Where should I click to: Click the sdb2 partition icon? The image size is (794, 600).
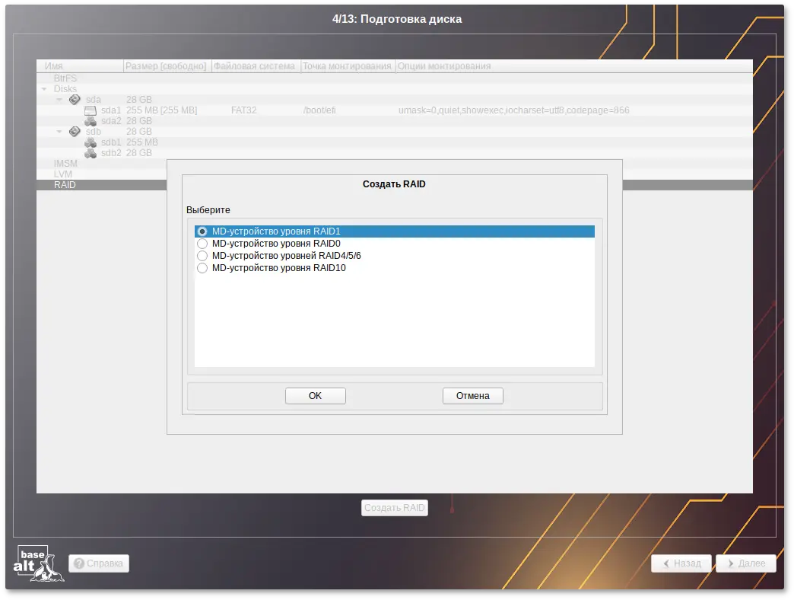(x=91, y=153)
